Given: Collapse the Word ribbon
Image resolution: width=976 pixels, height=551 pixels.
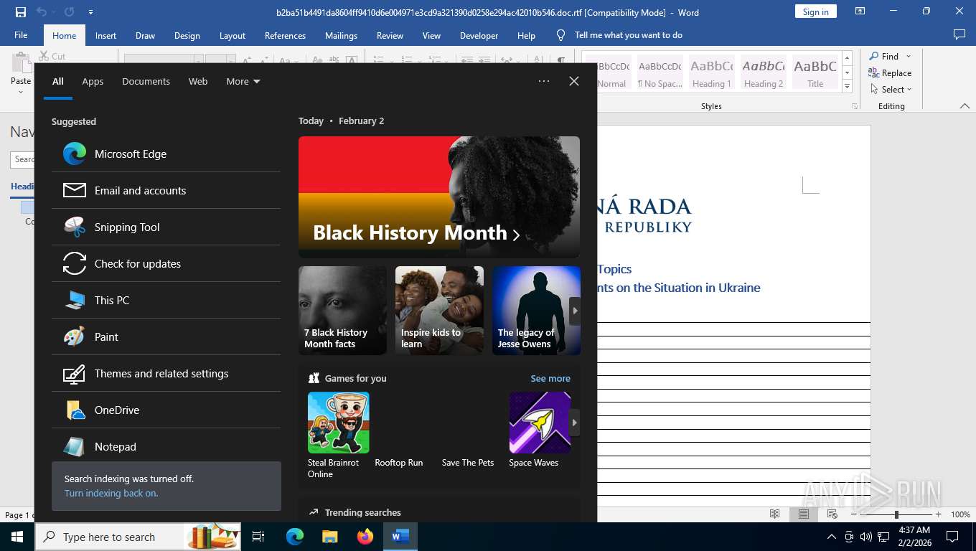Looking at the screenshot, I should [x=965, y=106].
